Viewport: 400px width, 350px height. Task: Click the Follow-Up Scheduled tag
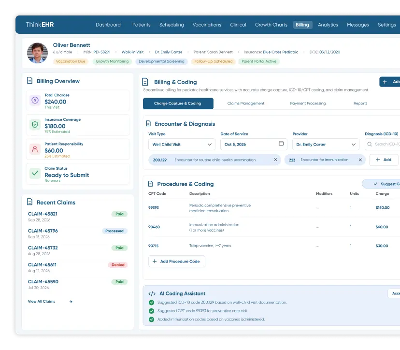(x=214, y=61)
